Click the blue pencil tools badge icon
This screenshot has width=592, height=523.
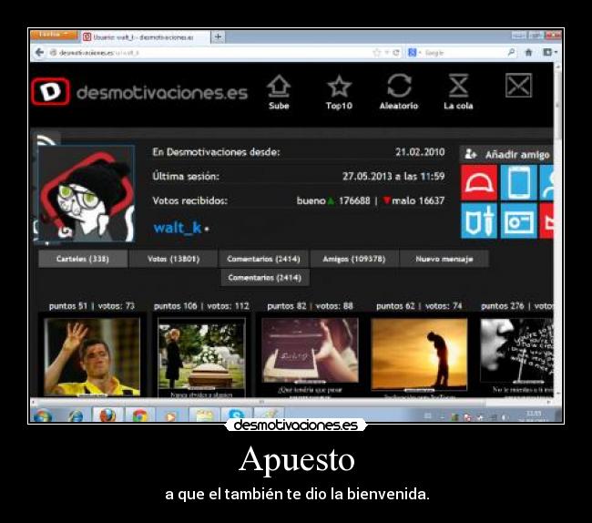pos(479,220)
